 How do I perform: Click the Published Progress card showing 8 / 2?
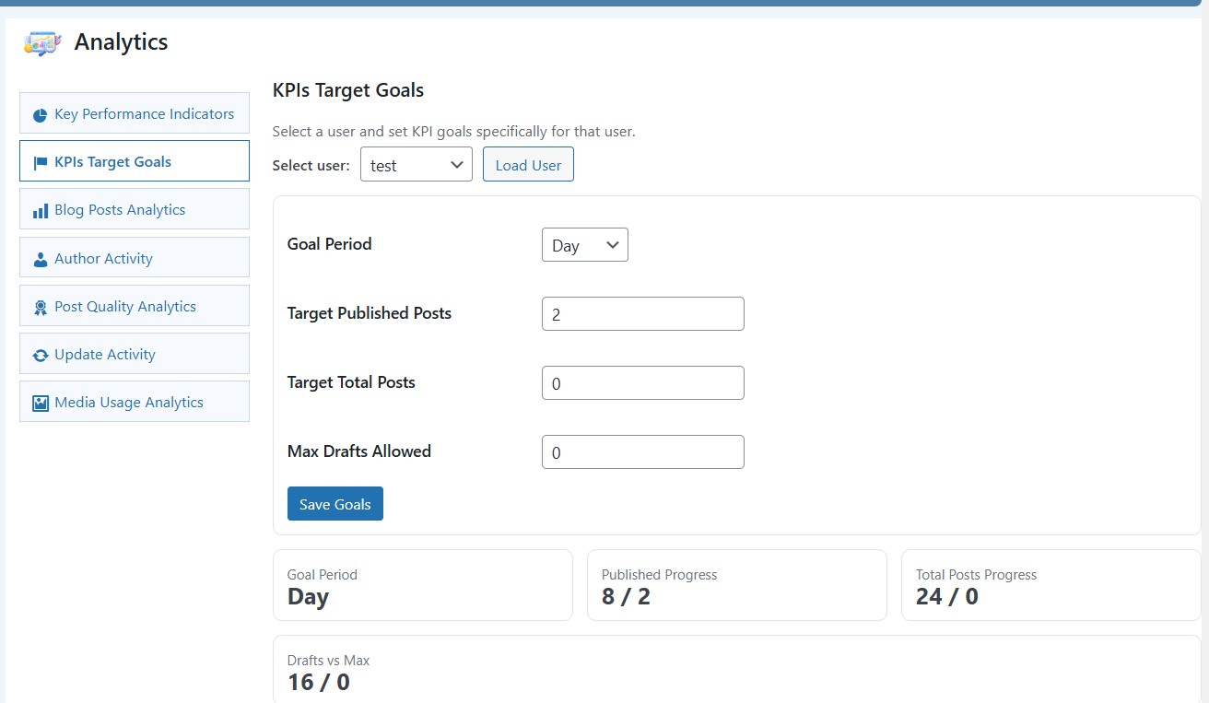click(736, 585)
